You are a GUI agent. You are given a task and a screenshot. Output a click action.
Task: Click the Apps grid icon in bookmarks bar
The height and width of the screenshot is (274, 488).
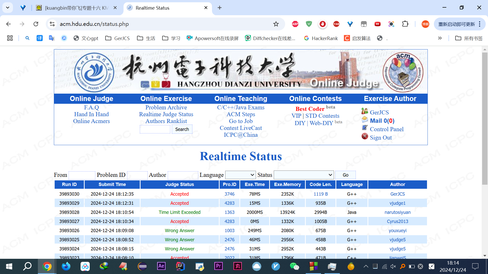(10, 38)
